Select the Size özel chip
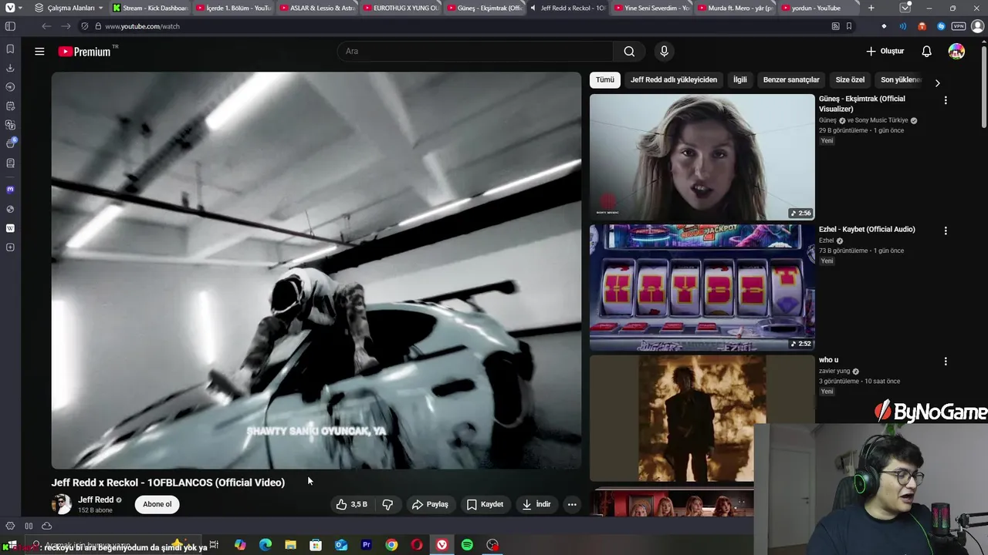The height and width of the screenshot is (555, 988). 850,79
